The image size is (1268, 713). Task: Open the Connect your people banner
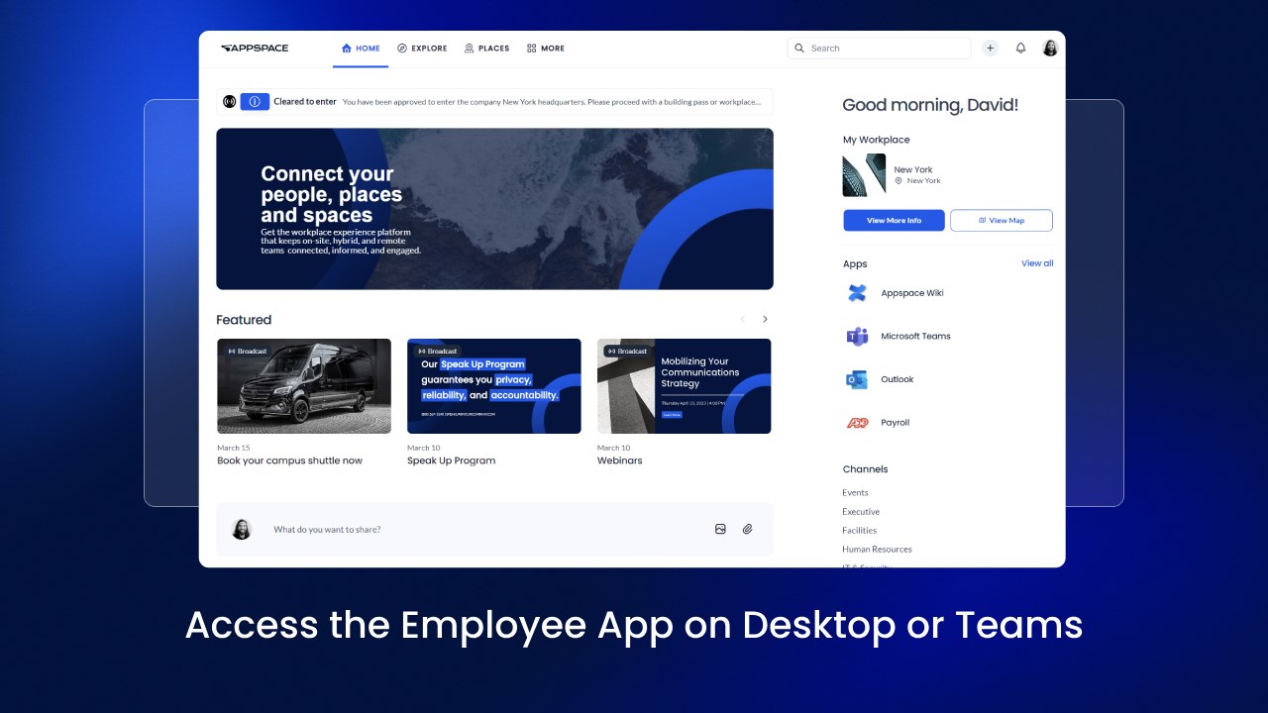[494, 209]
